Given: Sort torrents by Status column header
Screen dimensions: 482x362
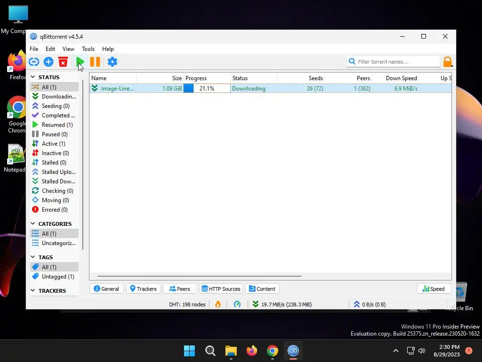Looking at the screenshot, I should pos(254,78).
